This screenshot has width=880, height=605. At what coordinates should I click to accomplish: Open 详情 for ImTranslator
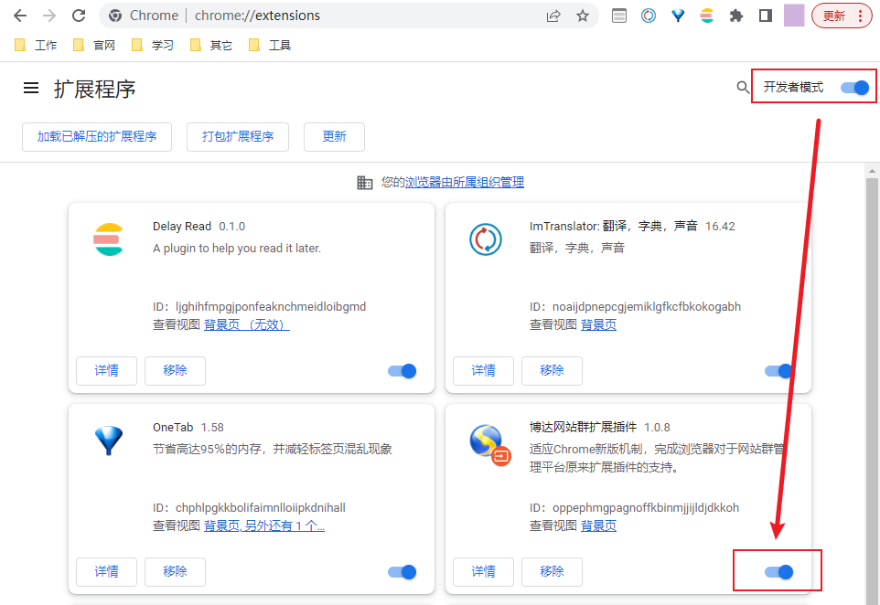[484, 371]
